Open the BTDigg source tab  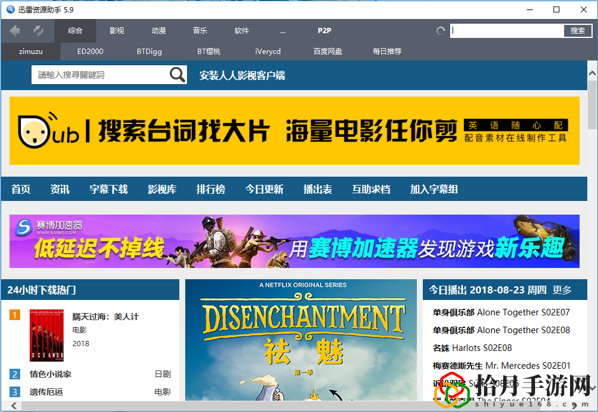[x=150, y=52]
